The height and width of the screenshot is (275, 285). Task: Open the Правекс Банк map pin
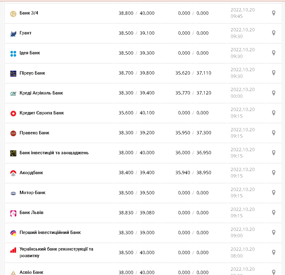(x=274, y=133)
